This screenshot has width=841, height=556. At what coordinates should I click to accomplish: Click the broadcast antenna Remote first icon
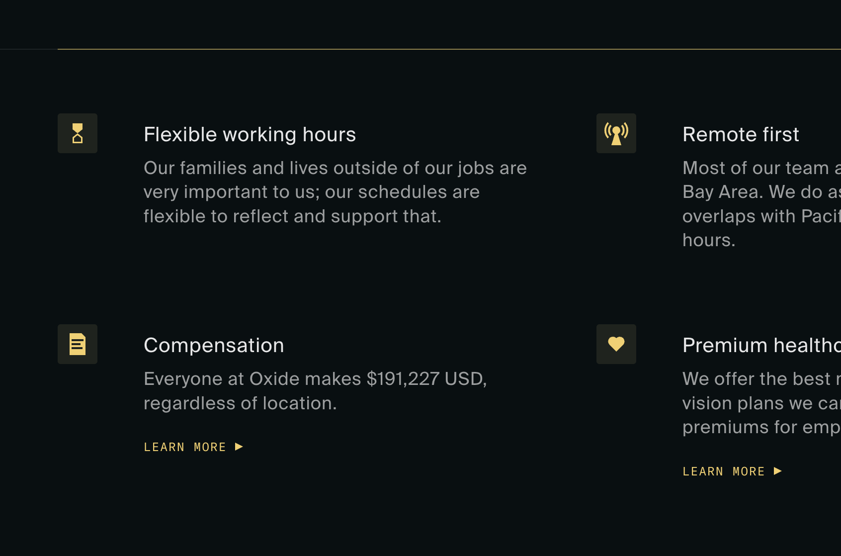(616, 133)
